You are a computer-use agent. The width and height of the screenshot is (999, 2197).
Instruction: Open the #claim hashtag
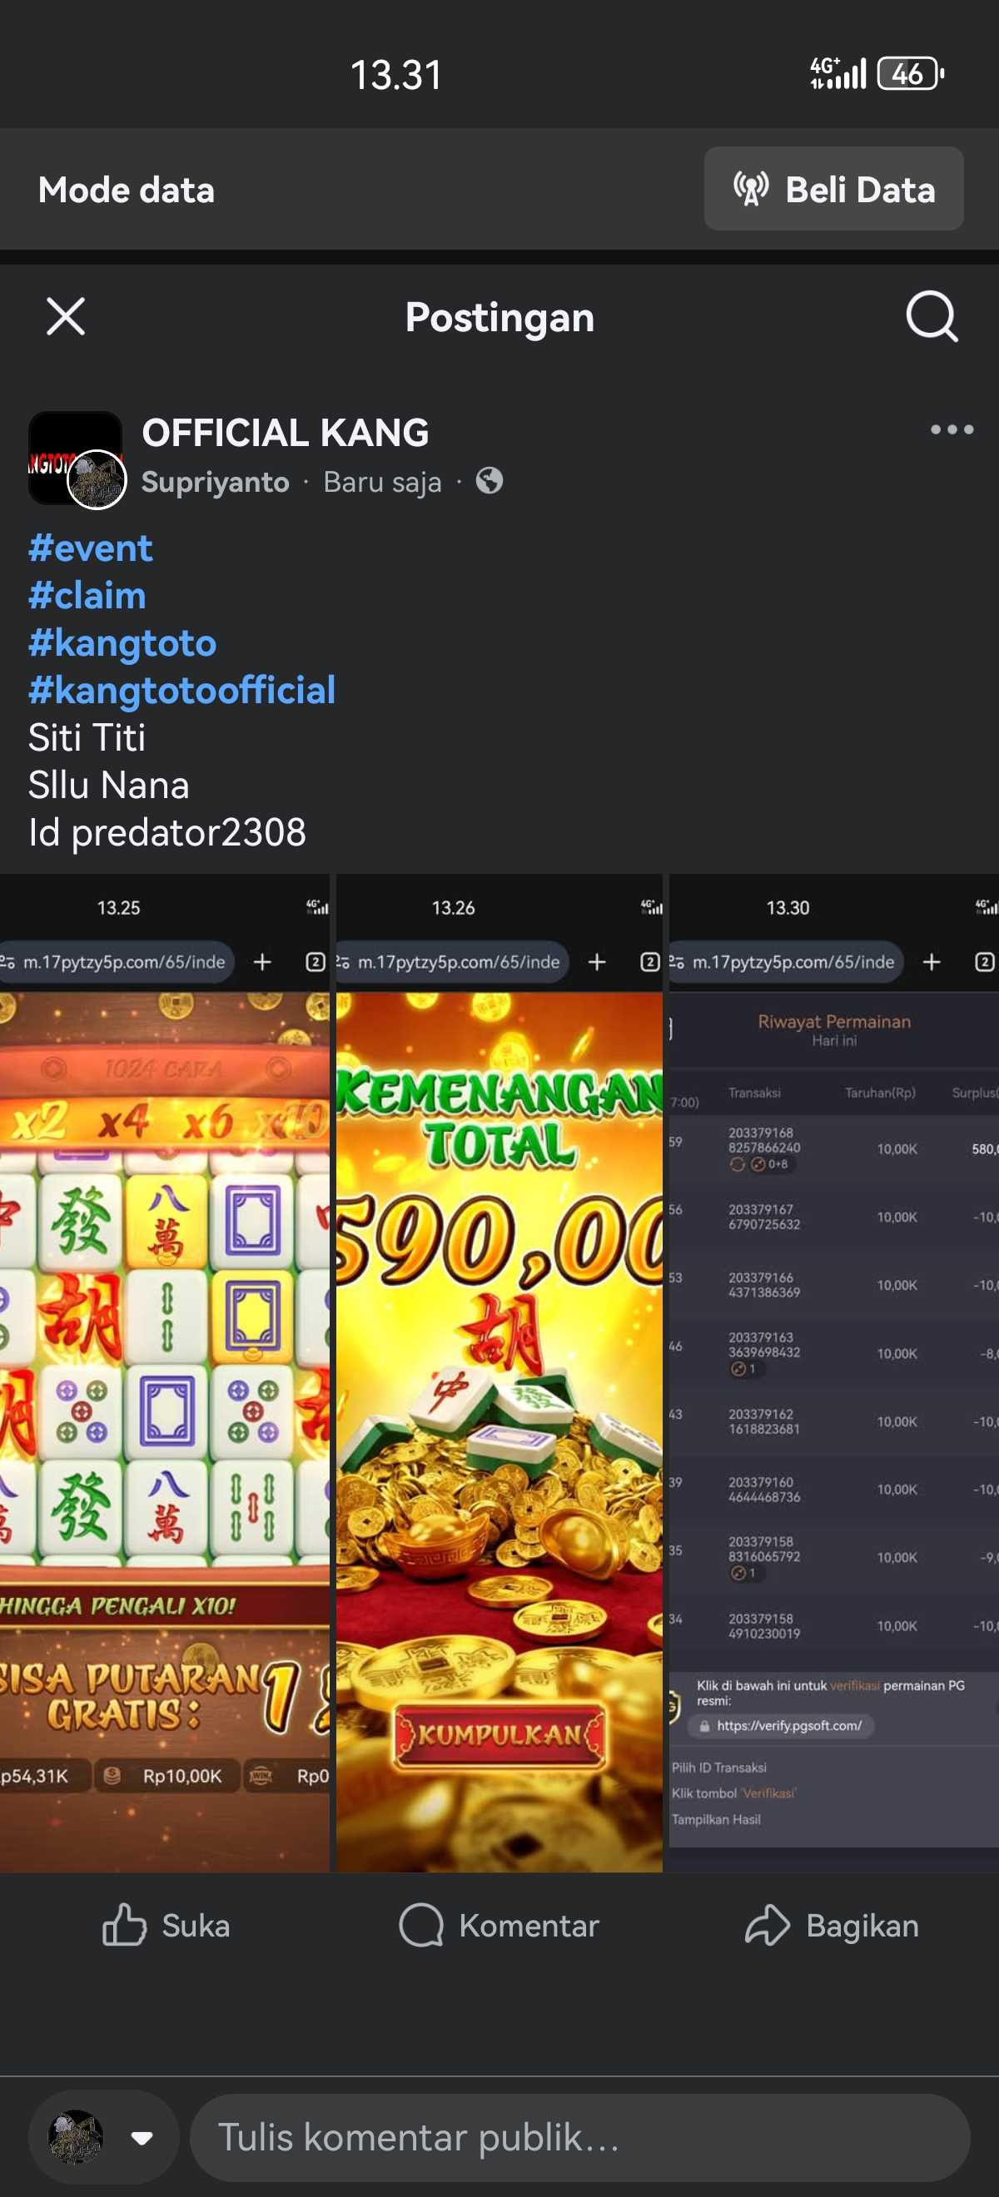pyautogui.click(x=87, y=595)
